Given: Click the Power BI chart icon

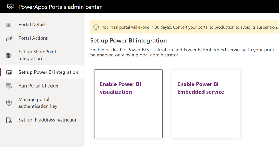Looking at the screenshot, I should coord(9,72).
